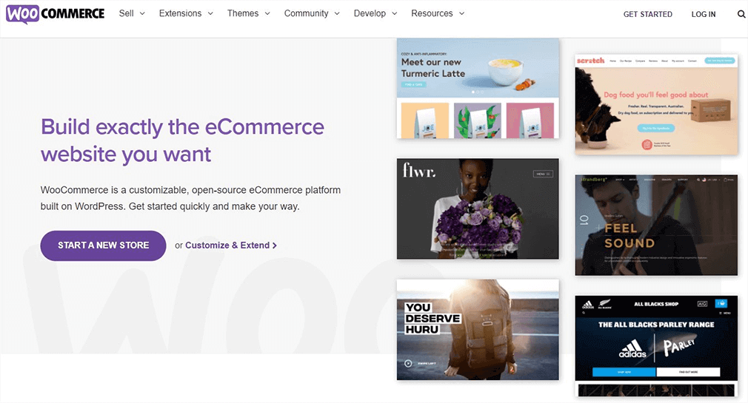Click the WooCommerce is a customizable description text
This screenshot has width=748, height=403.
[190, 198]
